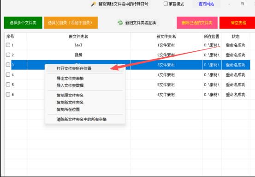
Task: Click the 4文件素材 new name cell
Action: pos(166,75)
